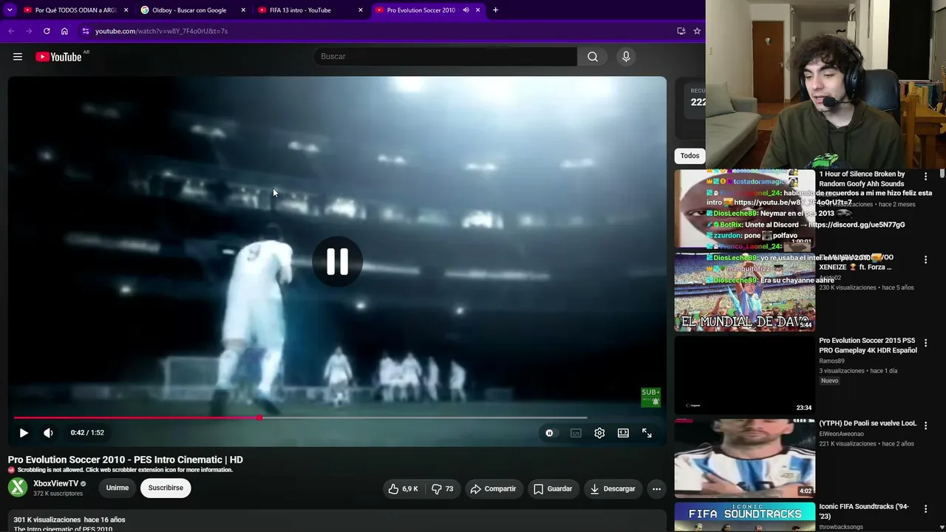Subscribe using the Suscribirse button
Image resolution: width=946 pixels, height=532 pixels.
(166, 488)
